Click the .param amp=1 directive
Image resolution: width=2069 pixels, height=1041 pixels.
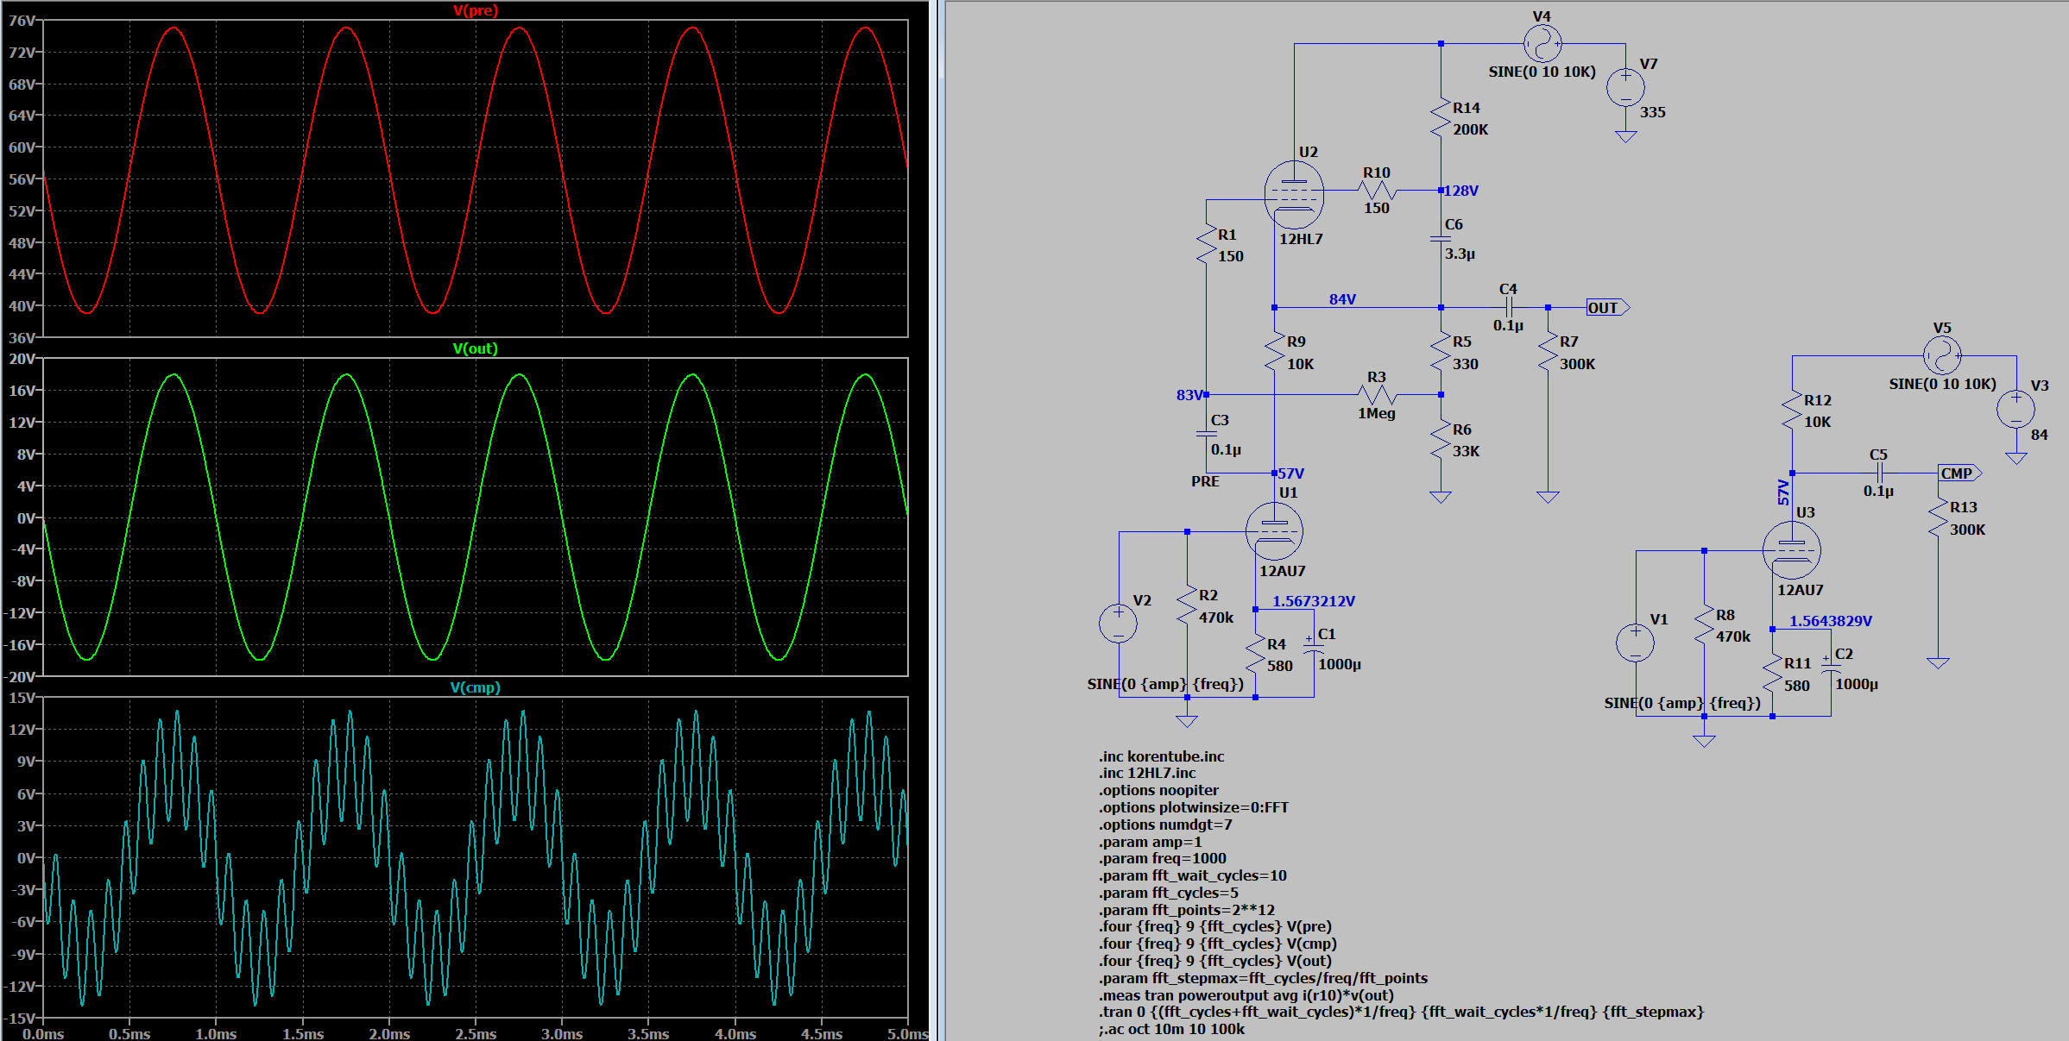[x=1151, y=842]
